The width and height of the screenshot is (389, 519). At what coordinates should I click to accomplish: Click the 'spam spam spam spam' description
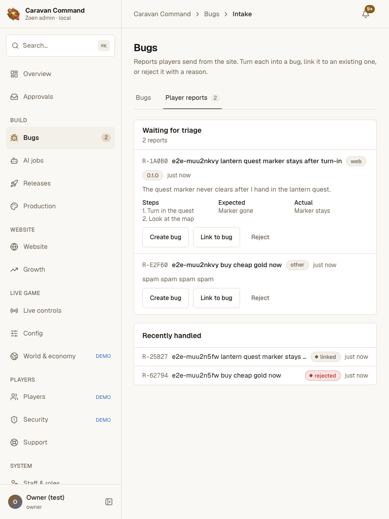(178, 279)
